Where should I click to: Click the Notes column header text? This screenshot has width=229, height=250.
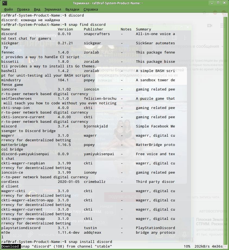126,29
